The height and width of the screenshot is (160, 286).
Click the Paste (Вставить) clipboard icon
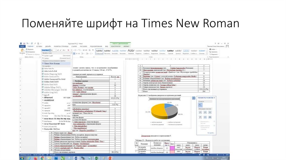click(22, 50)
